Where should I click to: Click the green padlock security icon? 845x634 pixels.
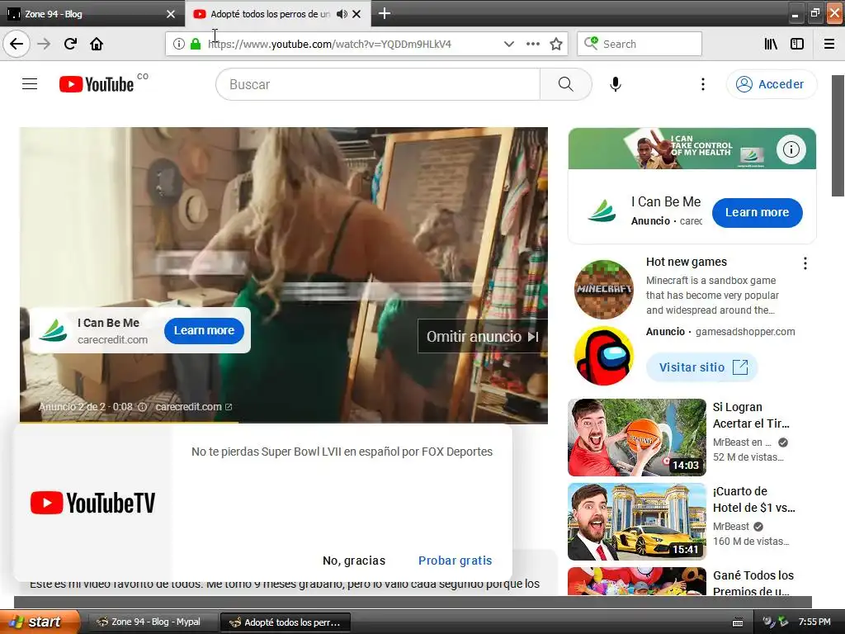pyautogui.click(x=196, y=44)
